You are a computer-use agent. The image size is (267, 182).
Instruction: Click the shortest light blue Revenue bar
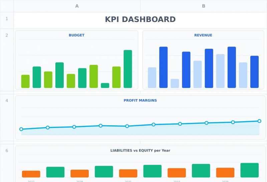(175, 83)
